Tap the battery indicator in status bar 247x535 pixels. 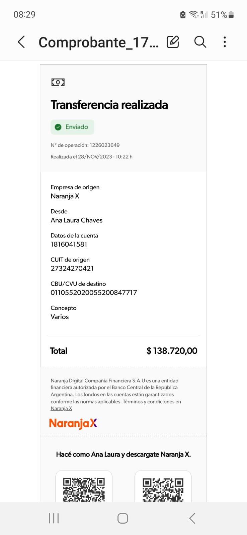pyautogui.click(x=231, y=15)
